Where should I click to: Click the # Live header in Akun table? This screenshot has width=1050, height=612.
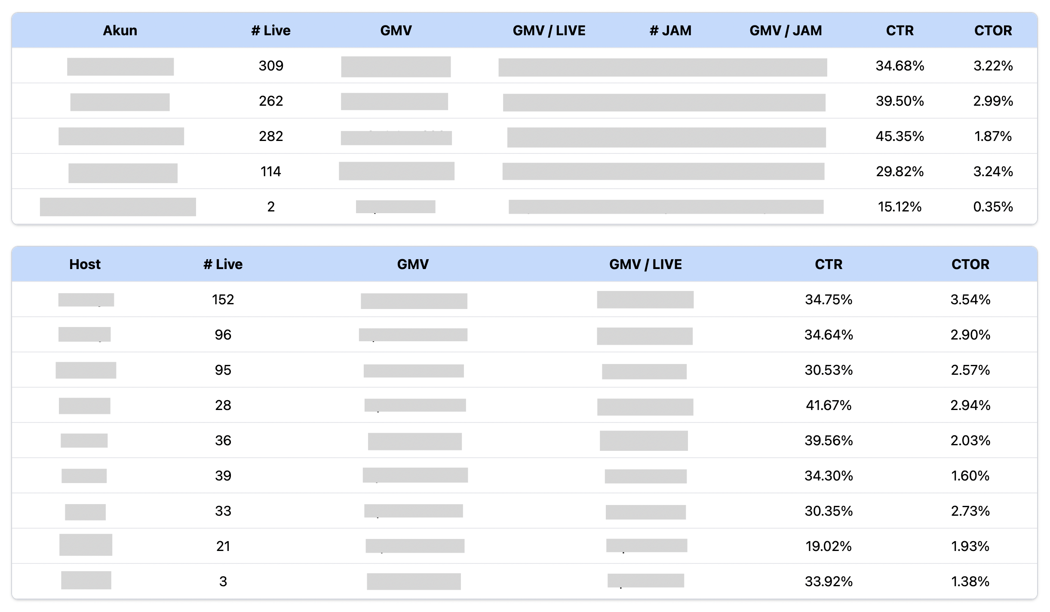click(271, 31)
